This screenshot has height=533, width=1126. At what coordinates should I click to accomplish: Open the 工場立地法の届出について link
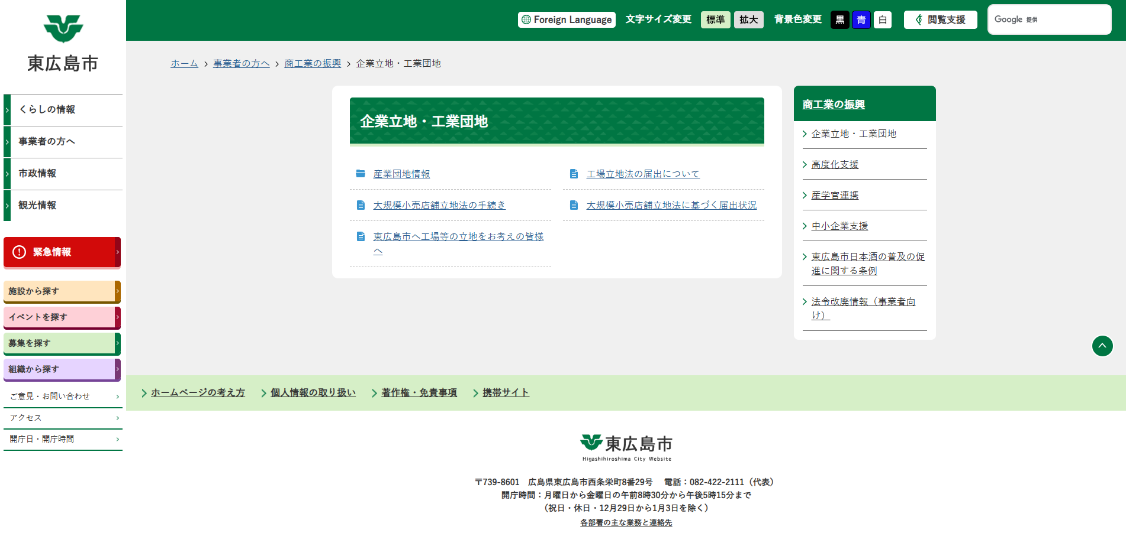(643, 174)
